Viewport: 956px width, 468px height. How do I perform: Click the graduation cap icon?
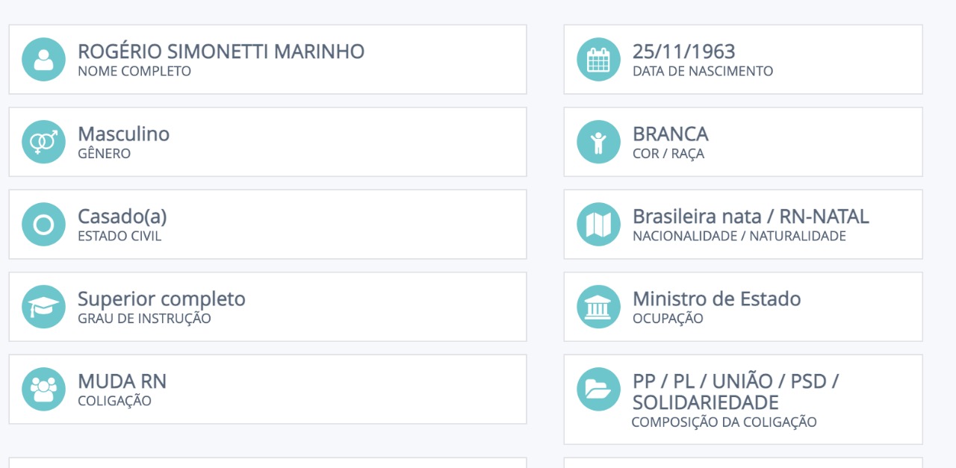[44, 307]
